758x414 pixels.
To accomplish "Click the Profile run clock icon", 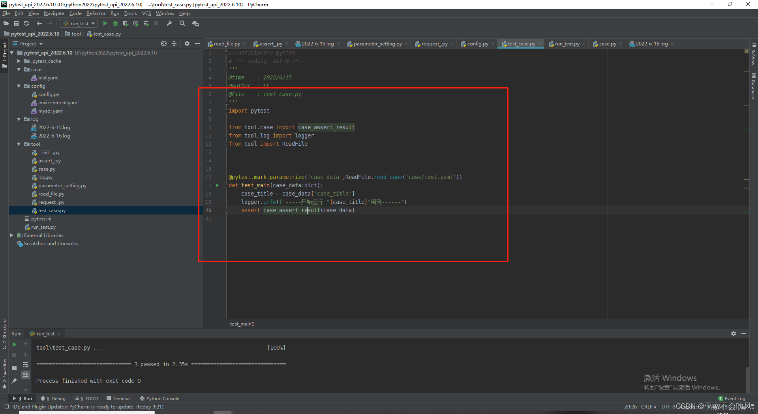I will tap(136, 24).
